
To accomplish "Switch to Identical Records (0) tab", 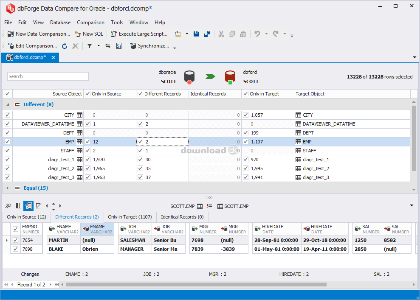I will tap(182, 217).
